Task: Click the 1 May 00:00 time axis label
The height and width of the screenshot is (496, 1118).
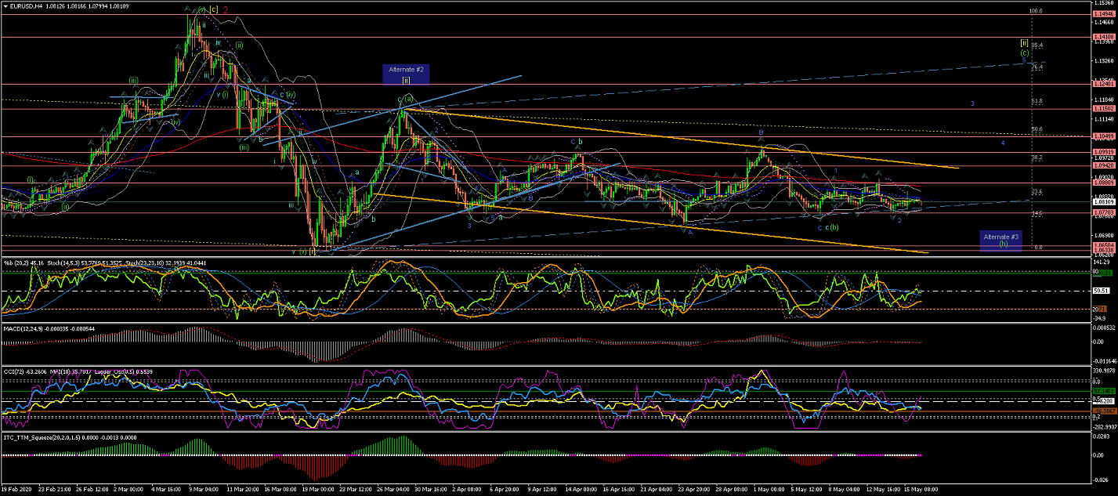Action: 760,489
